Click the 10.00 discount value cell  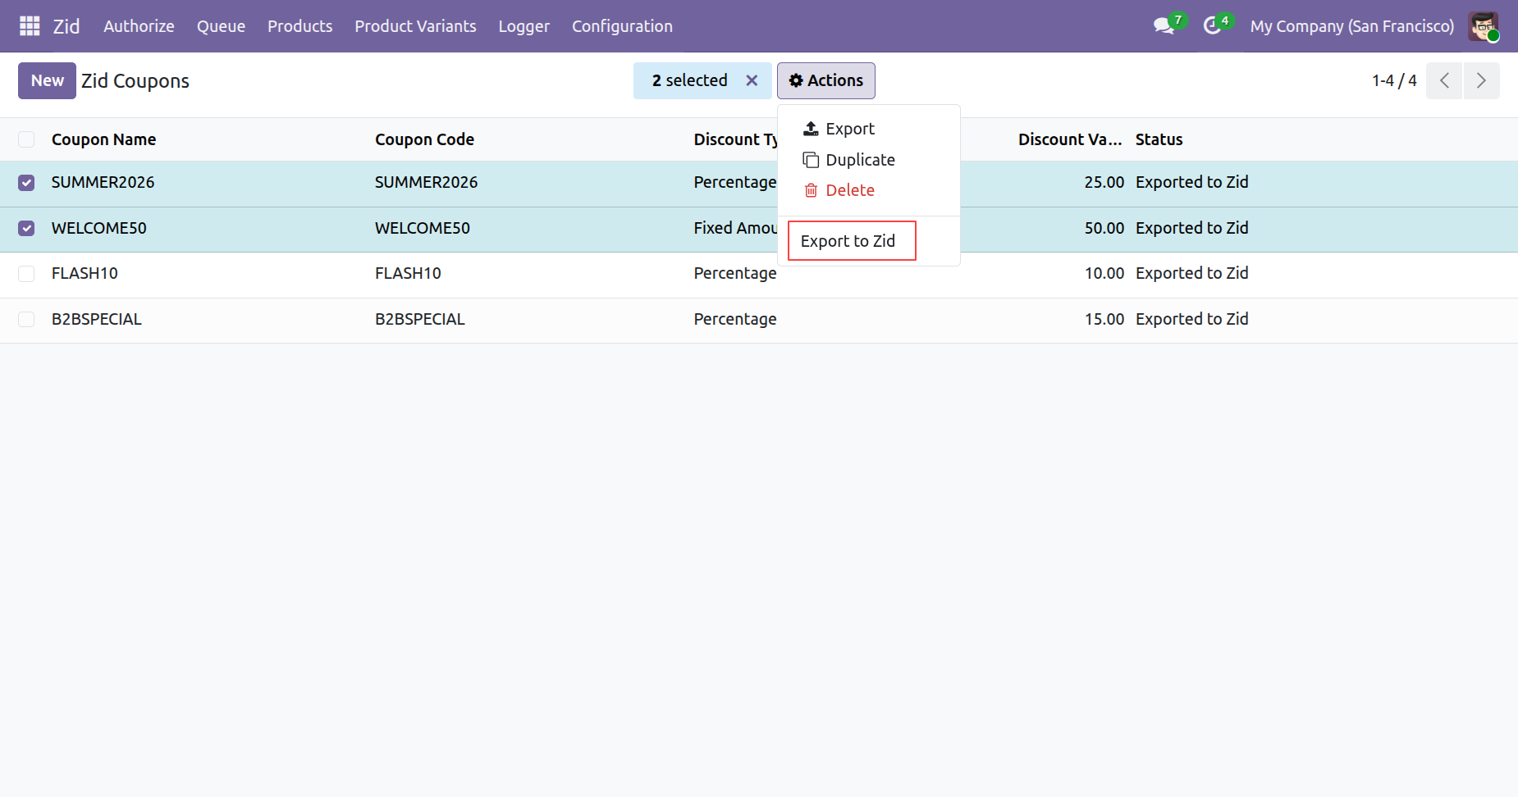click(x=1104, y=273)
